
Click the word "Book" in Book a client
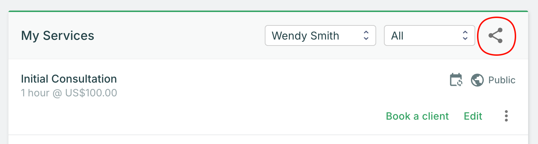pyautogui.click(x=397, y=116)
